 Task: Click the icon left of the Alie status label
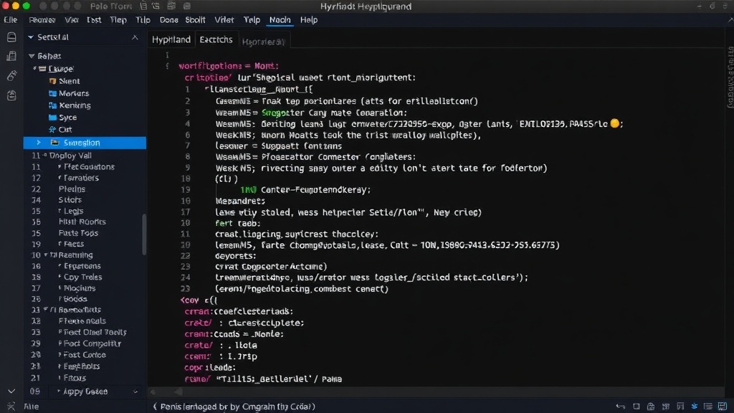[x=11, y=407]
